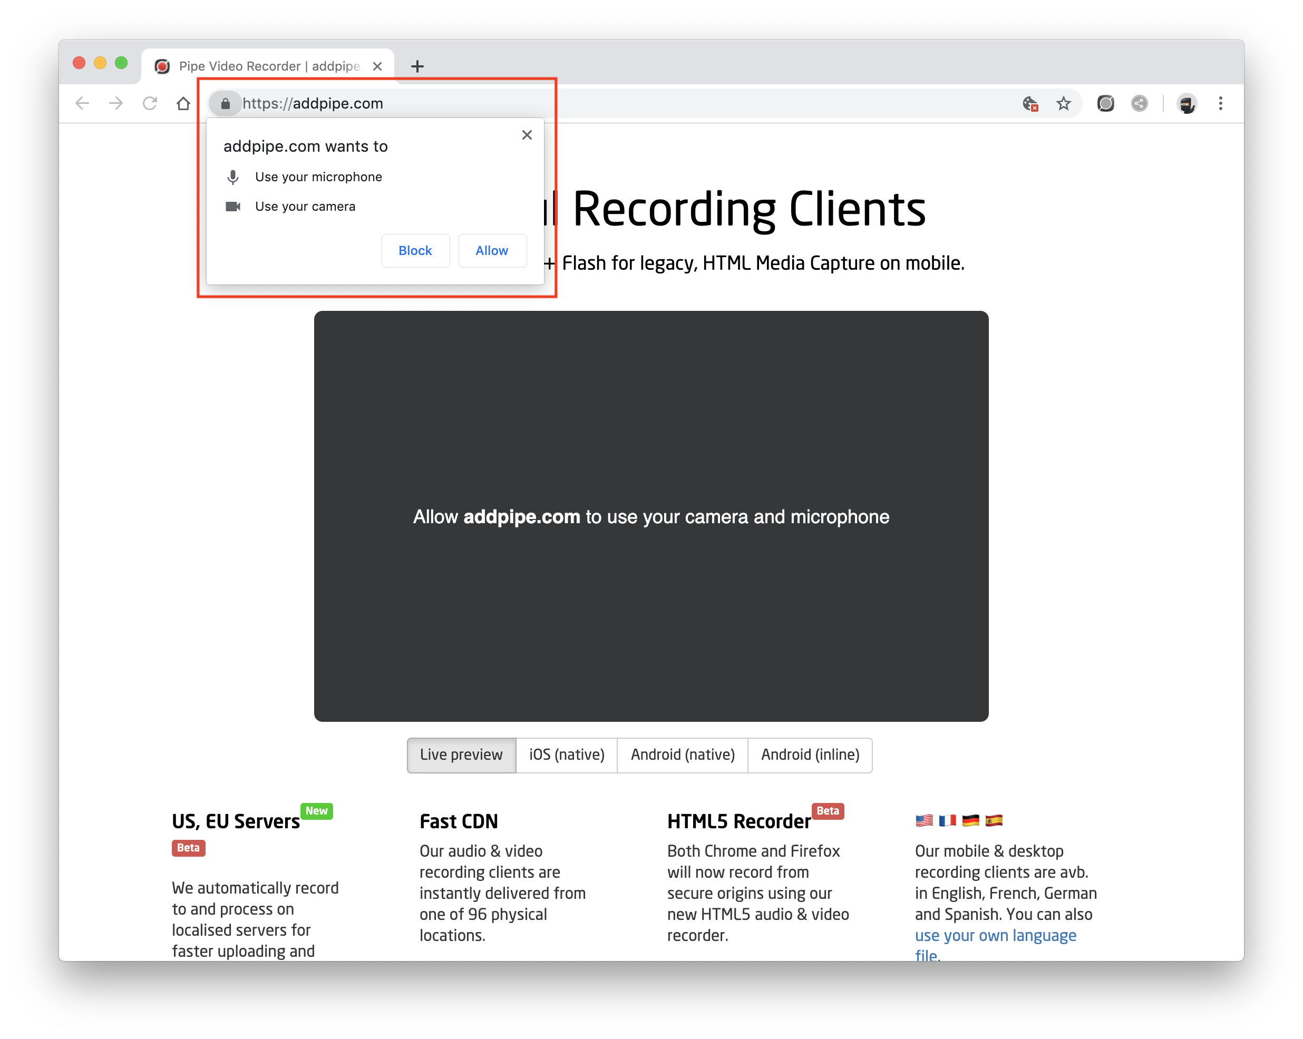This screenshot has width=1303, height=1039.
Task: Click the macOS browser profile icon
Action: (x=1189, y=103)
